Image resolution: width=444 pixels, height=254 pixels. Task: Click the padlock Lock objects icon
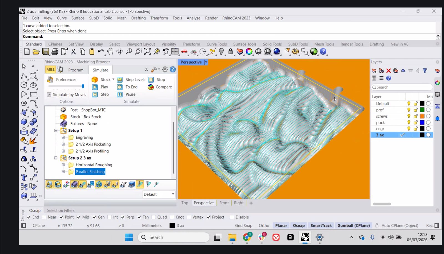click(230, 52)
